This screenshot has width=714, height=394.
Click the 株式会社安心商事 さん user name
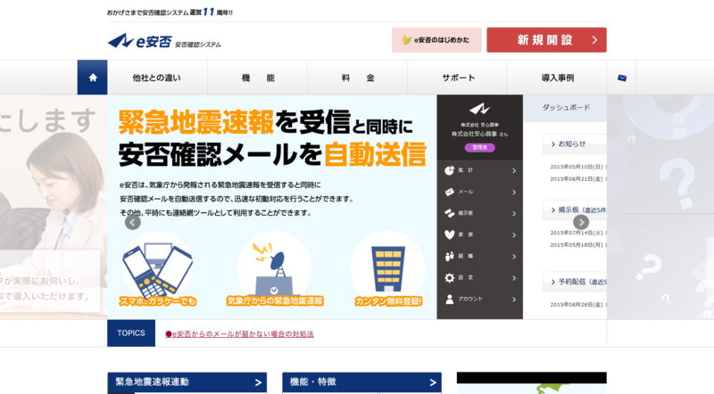pos(479,135)
